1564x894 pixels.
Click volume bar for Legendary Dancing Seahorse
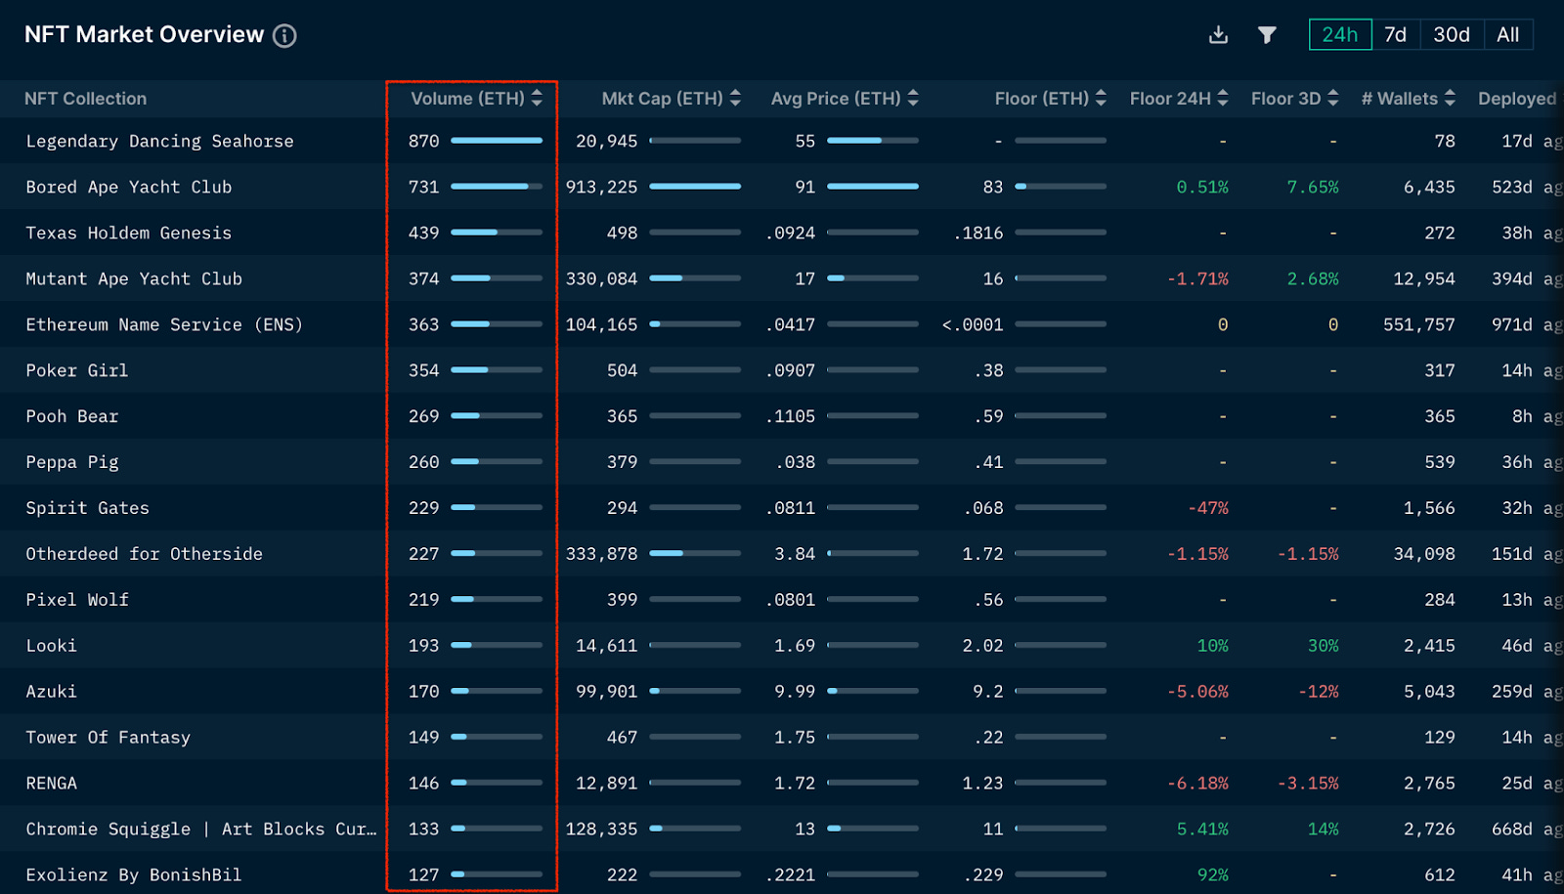(x=497, y=141)
